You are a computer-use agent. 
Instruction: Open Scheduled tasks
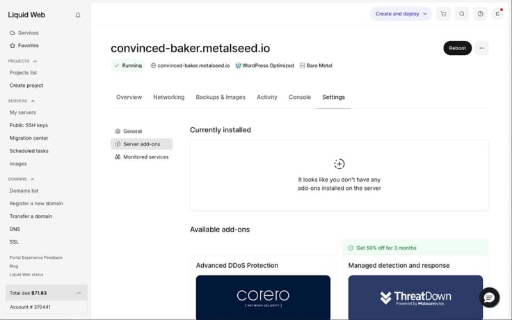tap(29, 151)
